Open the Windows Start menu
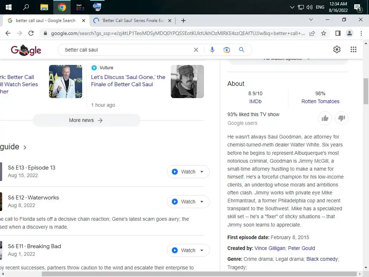The width and height of the screenshot is (369, 277). click(x=9, y=7)
